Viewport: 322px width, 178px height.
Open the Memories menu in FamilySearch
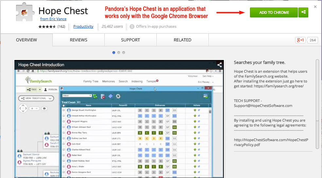click(x=108, y=82)
